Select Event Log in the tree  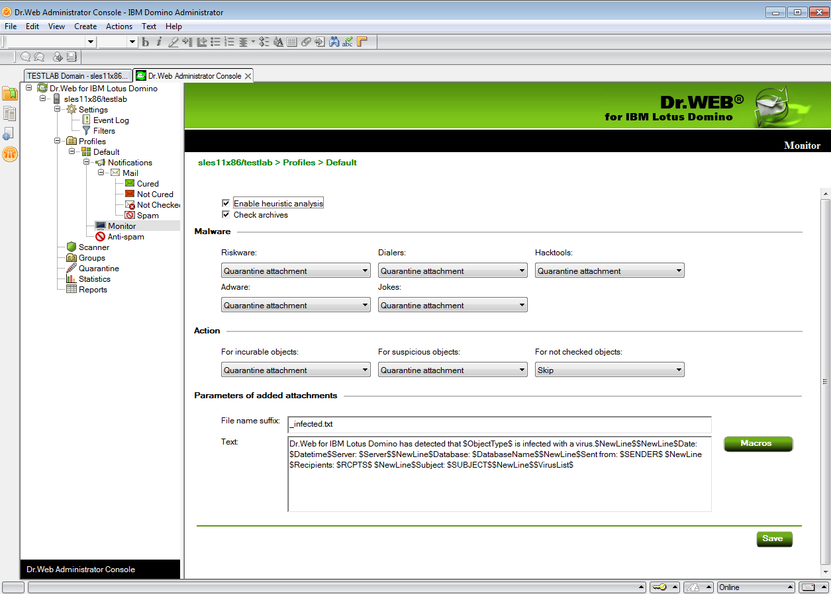tap(111, 120)
